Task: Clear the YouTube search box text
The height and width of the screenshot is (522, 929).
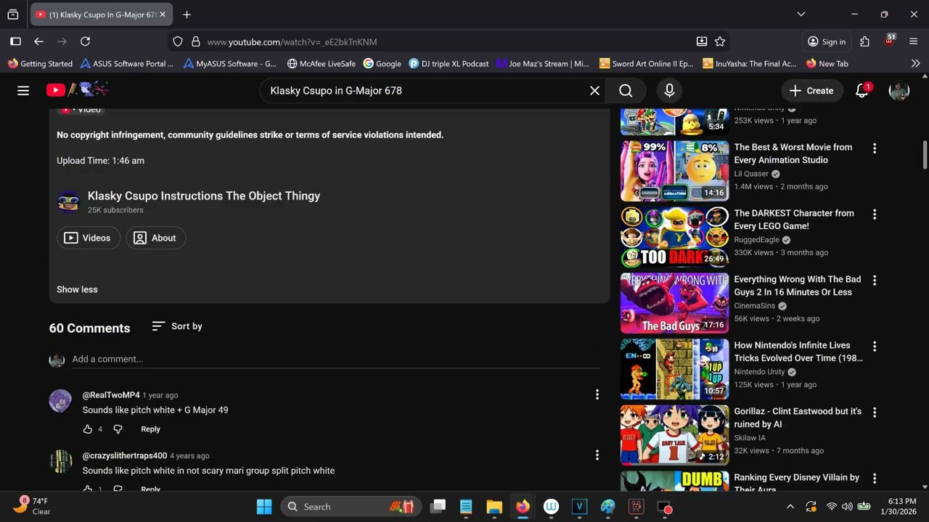Action: coord(594,91)
